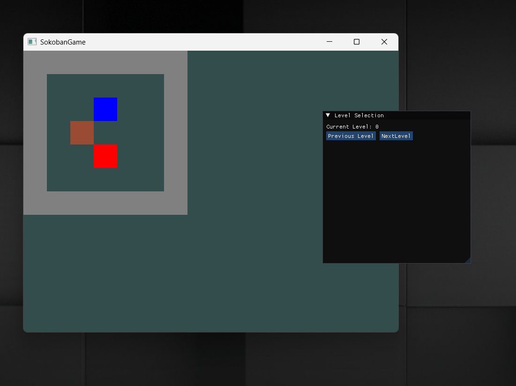Advance with the NextLevel button
The width and height of the screenshot is (516, 386).
(396, 136)
